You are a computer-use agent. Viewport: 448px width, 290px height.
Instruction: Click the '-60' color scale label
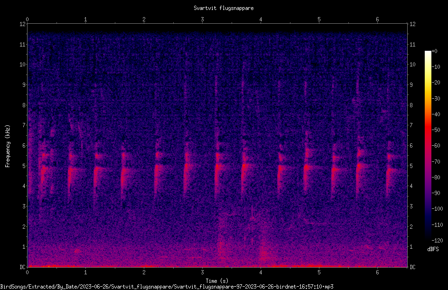tap(436, 146)
